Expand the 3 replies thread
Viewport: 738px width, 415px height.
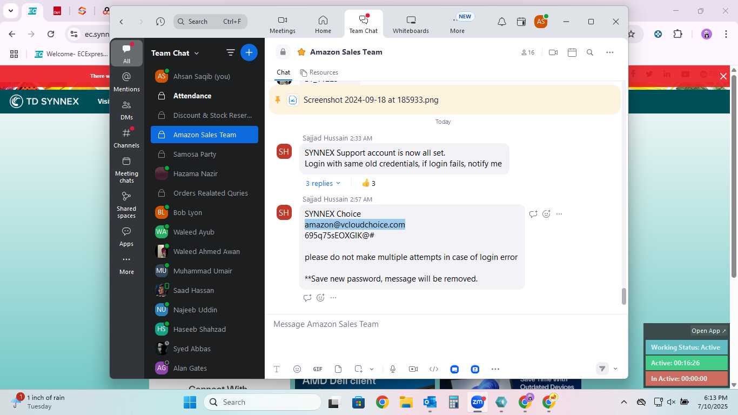click(x=323, y=183)
